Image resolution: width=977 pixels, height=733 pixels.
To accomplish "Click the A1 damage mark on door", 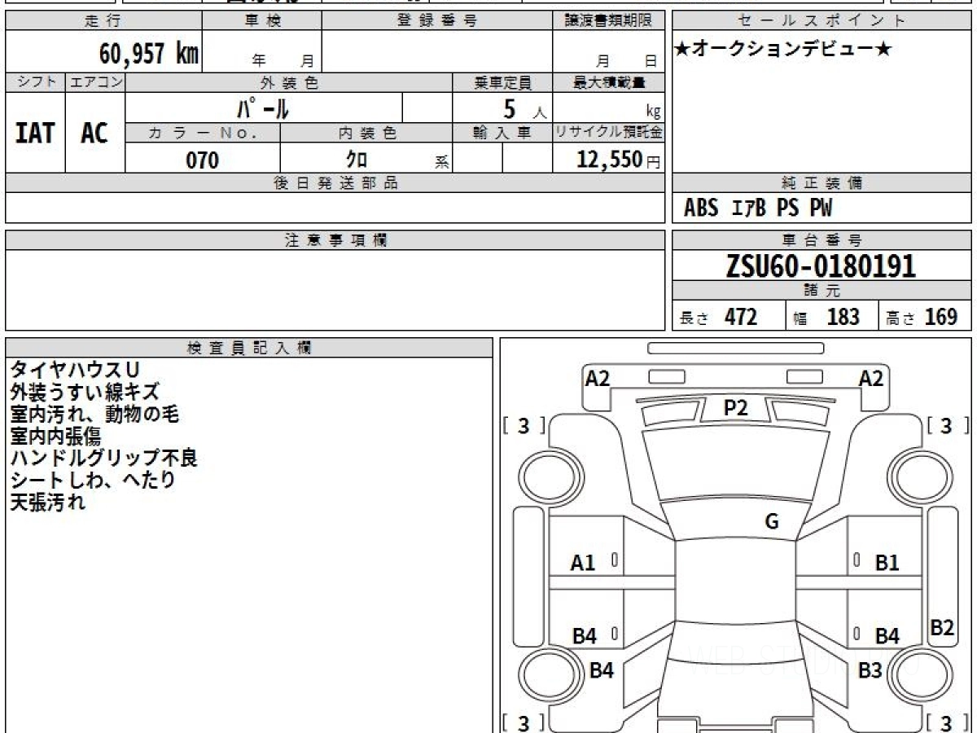I will (x=583, y=563).
